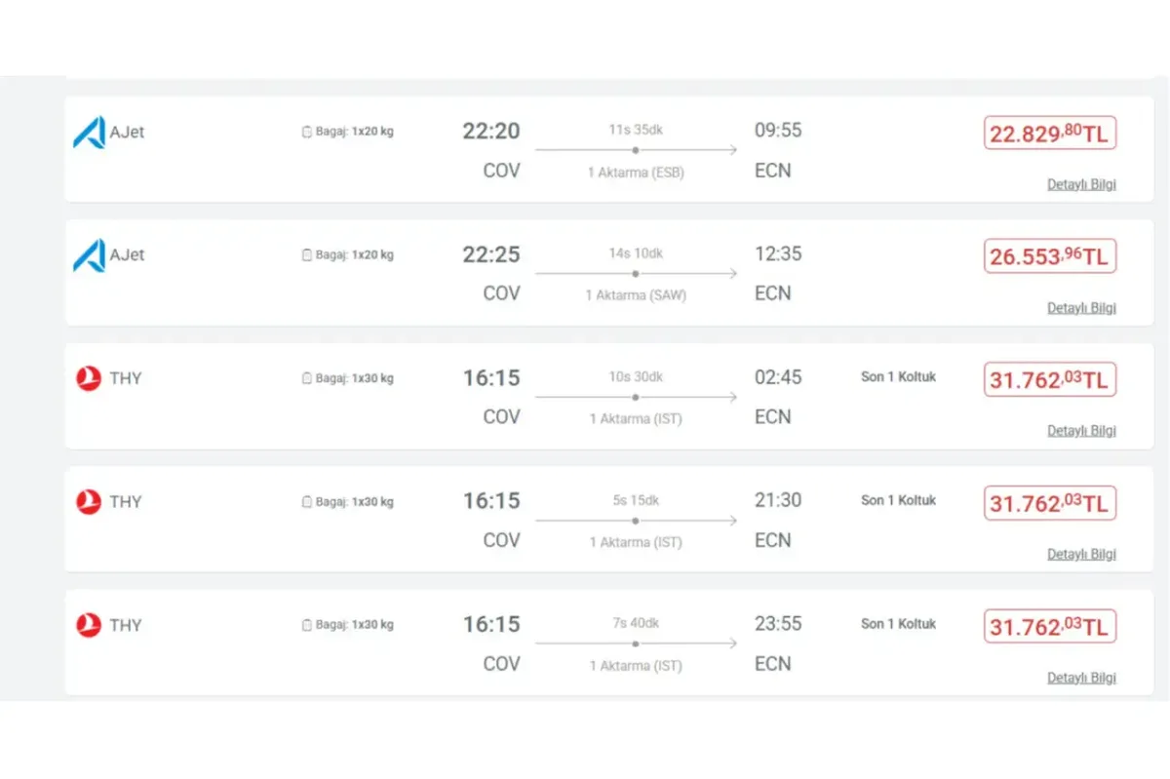The image size is (1170, 779).
Task: Open Detaylı Bilgi for 10s 30dk THY flight
Action: 1081,431
